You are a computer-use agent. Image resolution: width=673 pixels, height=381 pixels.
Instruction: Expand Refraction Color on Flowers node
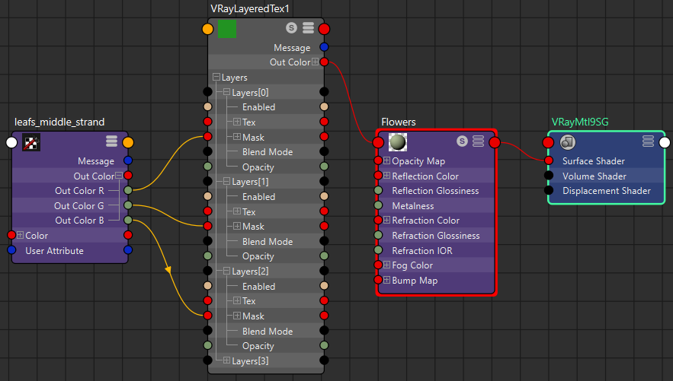coord(386,220)
